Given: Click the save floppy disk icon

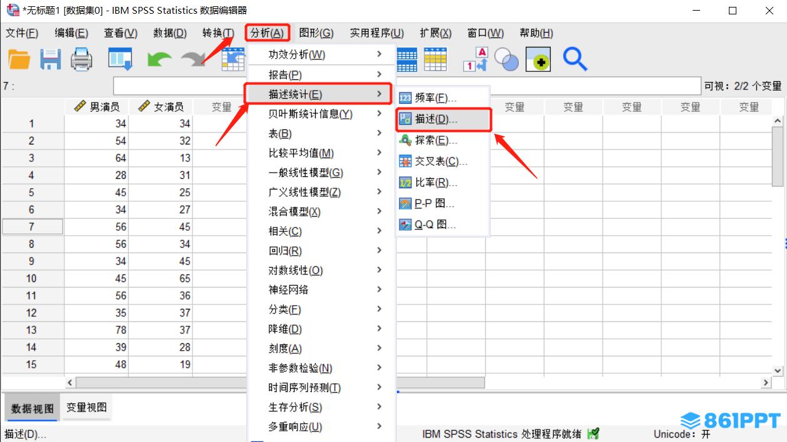Looking at the screenshot, I should coord(51,59).
